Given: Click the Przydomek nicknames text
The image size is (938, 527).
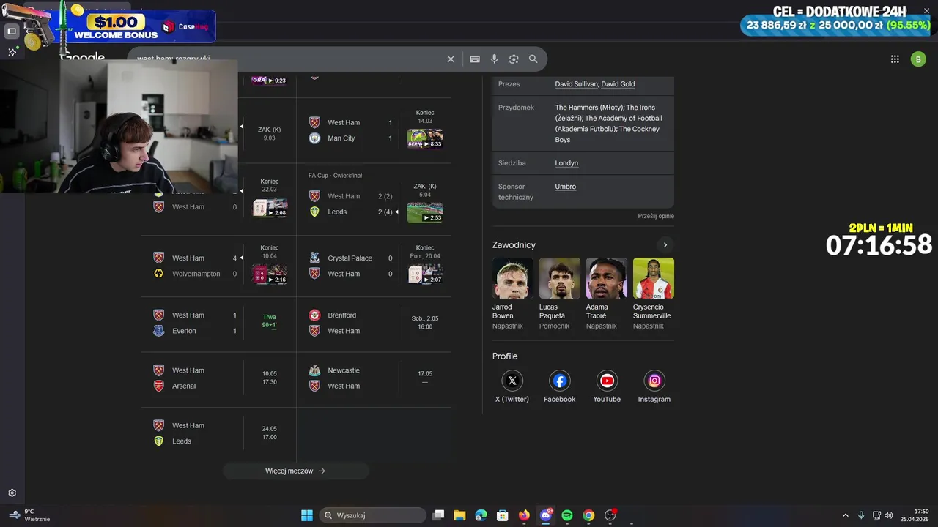Looking at the screenshot, I should tap(608, 124).
